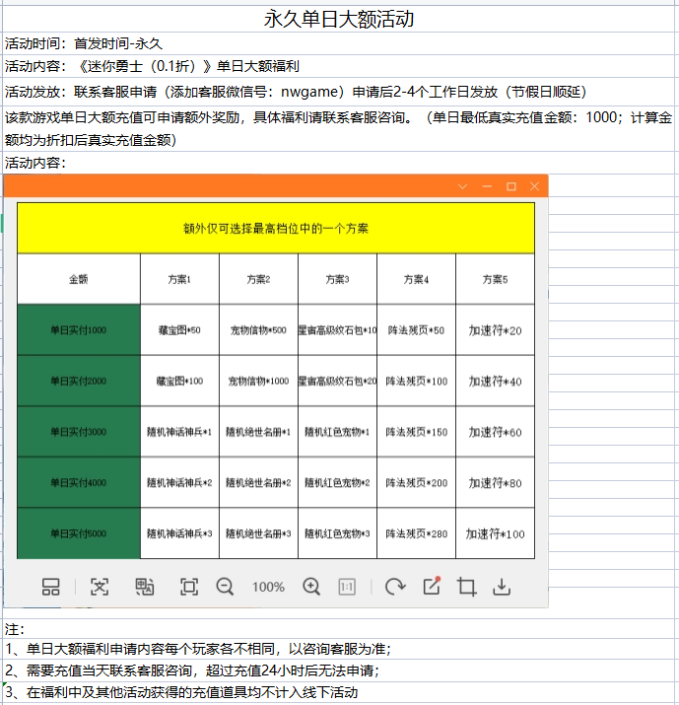Maximize the orange image viewer window
Viewport: 679px width, 705px height.
point(510,186)
